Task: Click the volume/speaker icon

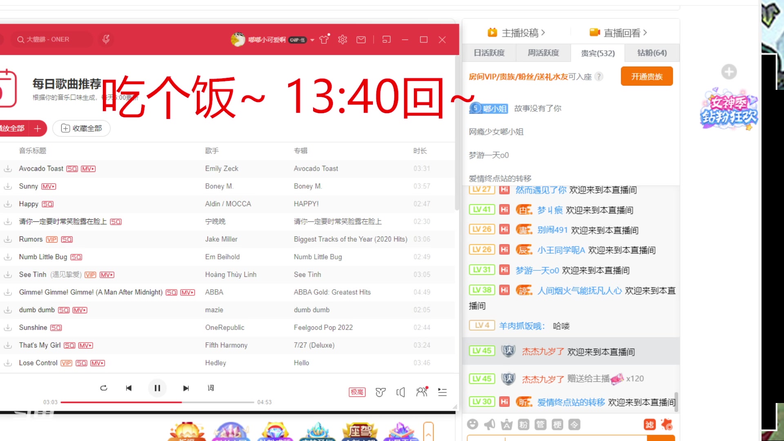Action: pos(401,392)
